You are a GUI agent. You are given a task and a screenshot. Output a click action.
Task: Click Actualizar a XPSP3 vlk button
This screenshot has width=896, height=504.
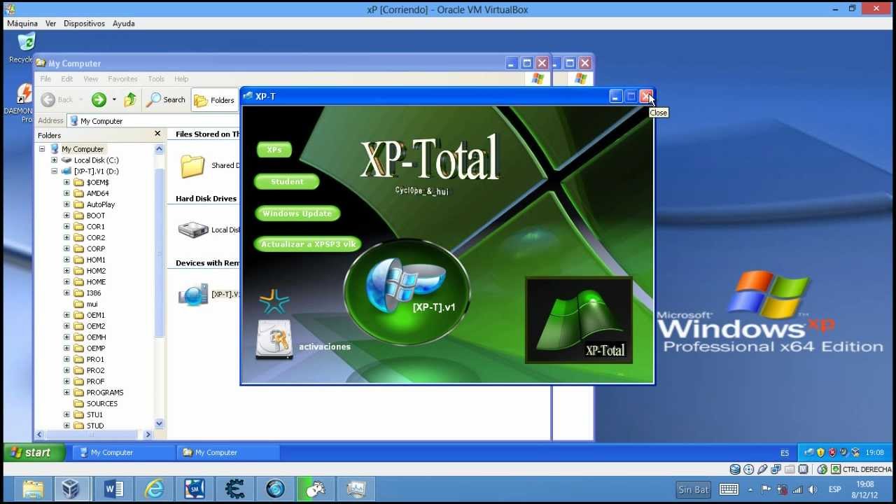[308, 244]
